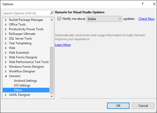Select Android Settings under Xamarin

click(25, 81)
